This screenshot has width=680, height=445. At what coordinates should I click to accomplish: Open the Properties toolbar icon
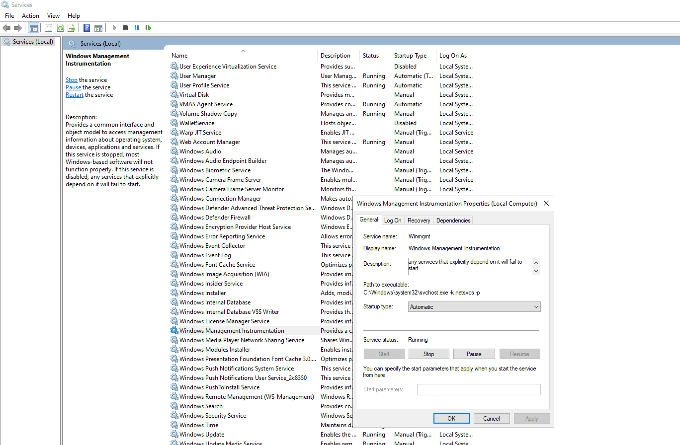click(x=48, y=28)
